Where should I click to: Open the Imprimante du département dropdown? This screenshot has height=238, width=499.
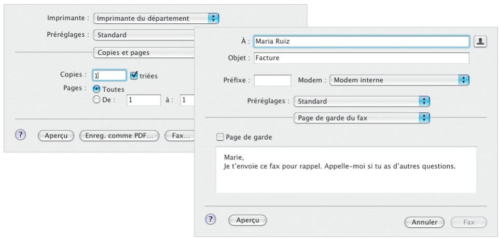coord(156,19)
